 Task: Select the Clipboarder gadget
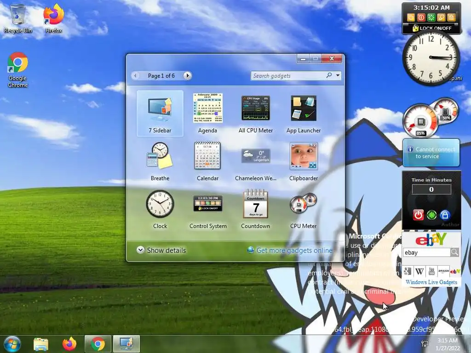pos(304,161)
